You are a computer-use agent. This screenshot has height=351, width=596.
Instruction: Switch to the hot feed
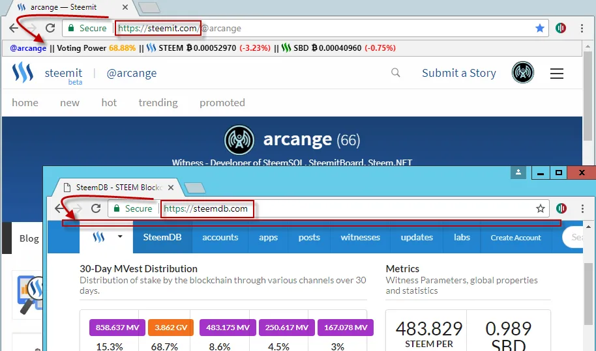click(109, 102)
